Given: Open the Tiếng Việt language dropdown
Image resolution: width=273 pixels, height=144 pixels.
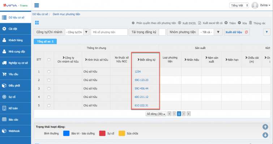Looking at the screenshot, I should tap(239, 5).
